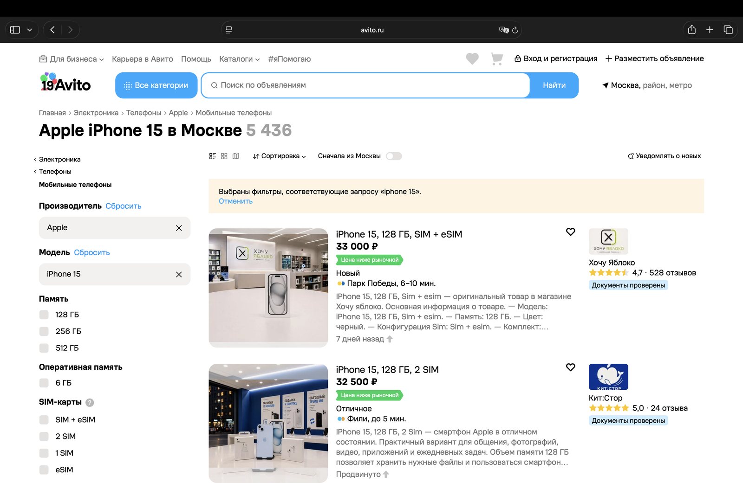This screenshot has width=743, height=483.
Task: Click the Avito logo
Action: click(x=65, y=82)
